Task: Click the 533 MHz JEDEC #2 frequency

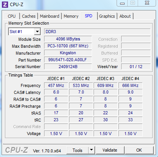Action: pos(81,85)
